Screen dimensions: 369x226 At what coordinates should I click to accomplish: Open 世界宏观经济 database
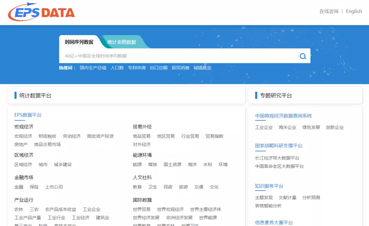pos(170,209)
